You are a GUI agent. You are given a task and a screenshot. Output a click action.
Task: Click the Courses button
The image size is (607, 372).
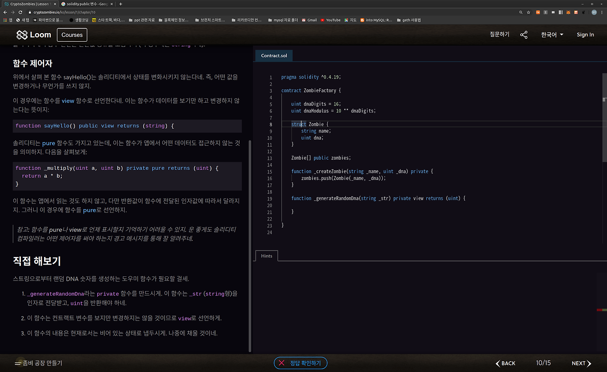tap(72, 35)
